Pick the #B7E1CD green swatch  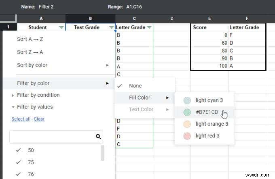[187, 112]
